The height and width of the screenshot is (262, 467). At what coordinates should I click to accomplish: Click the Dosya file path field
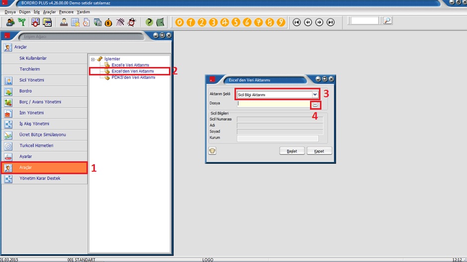pos(273,104)
